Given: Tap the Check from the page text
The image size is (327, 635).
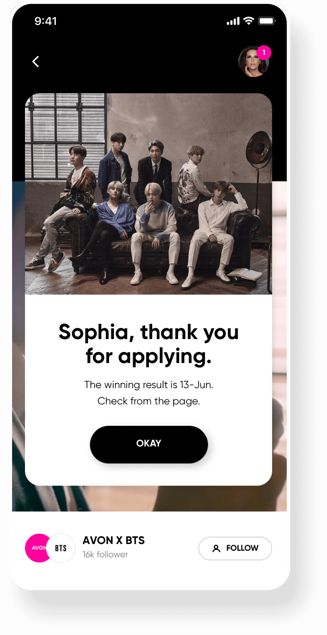Looking at the screenshot, I should 149,401.
